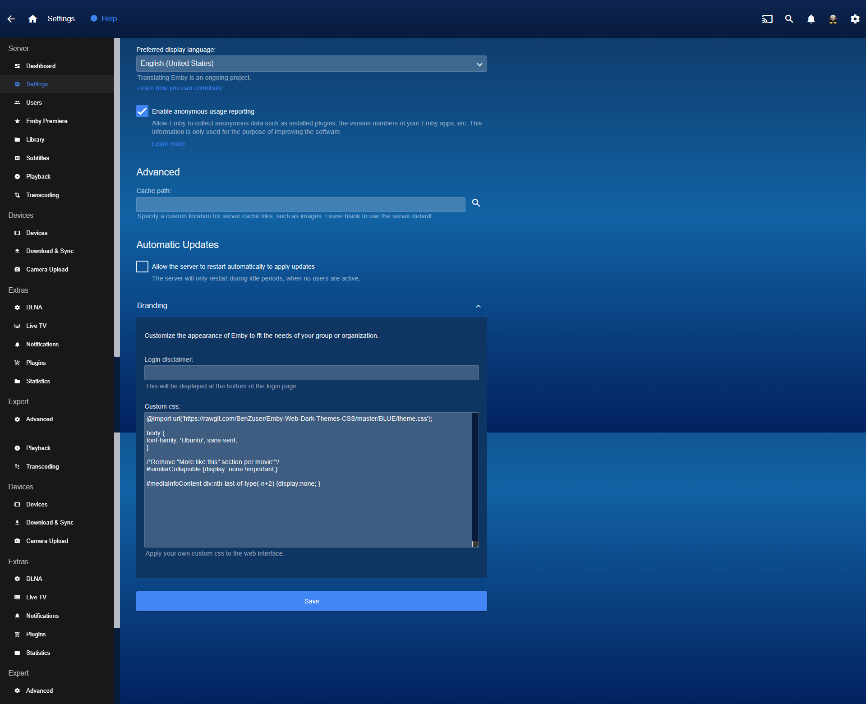The image size is (866, 704).
Task: Click the Subtitles sidebar icon
Action: (x=17, y=158)
